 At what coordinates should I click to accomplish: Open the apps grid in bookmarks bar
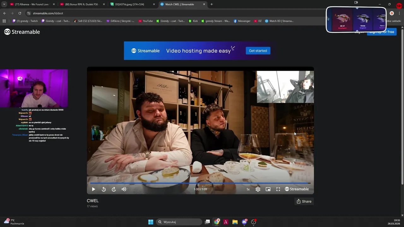tap(4, 21)
